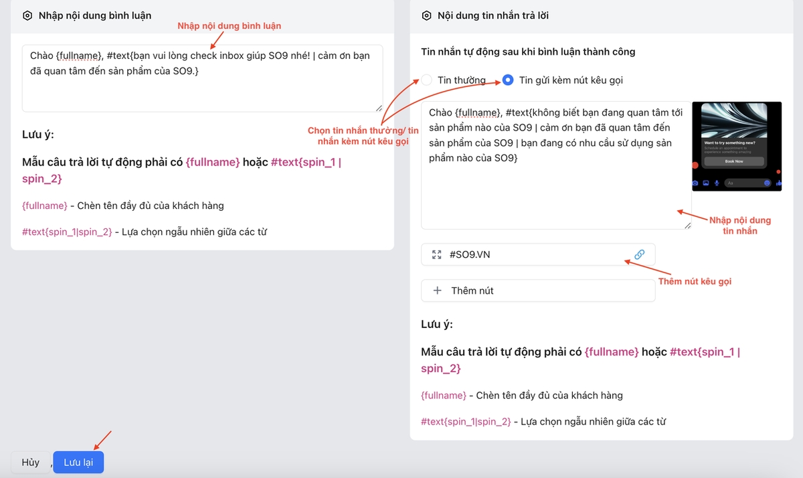Click 'Tin nhắn tự động sau khi bình luận thành công'
803x478 pixels.
pos(528,52)
